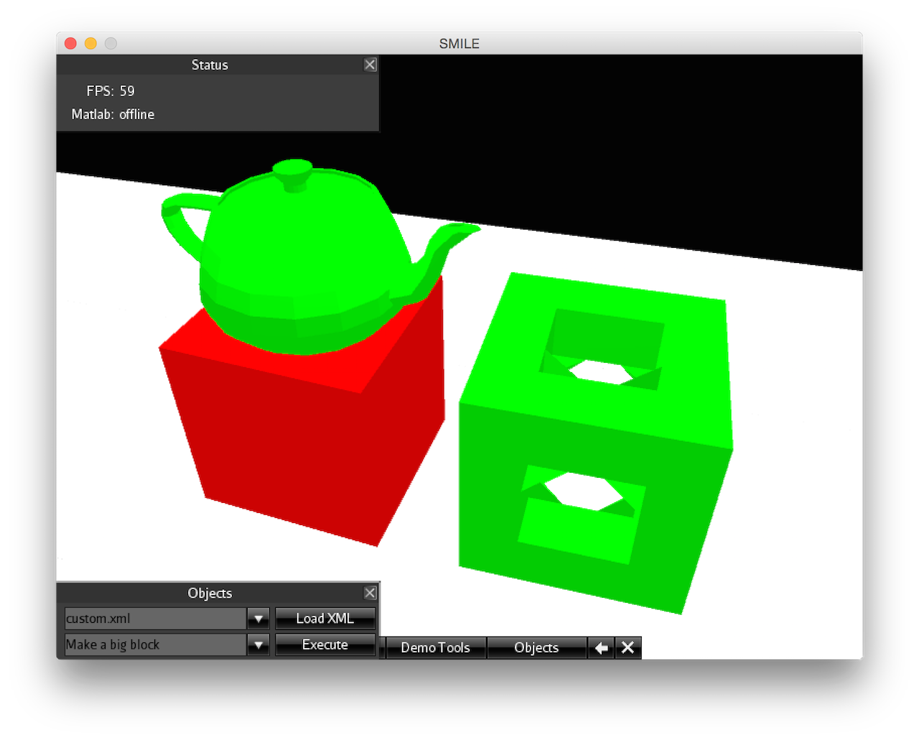
Task: Click the Matlab offline status text
Action: [x=113, y=114]
